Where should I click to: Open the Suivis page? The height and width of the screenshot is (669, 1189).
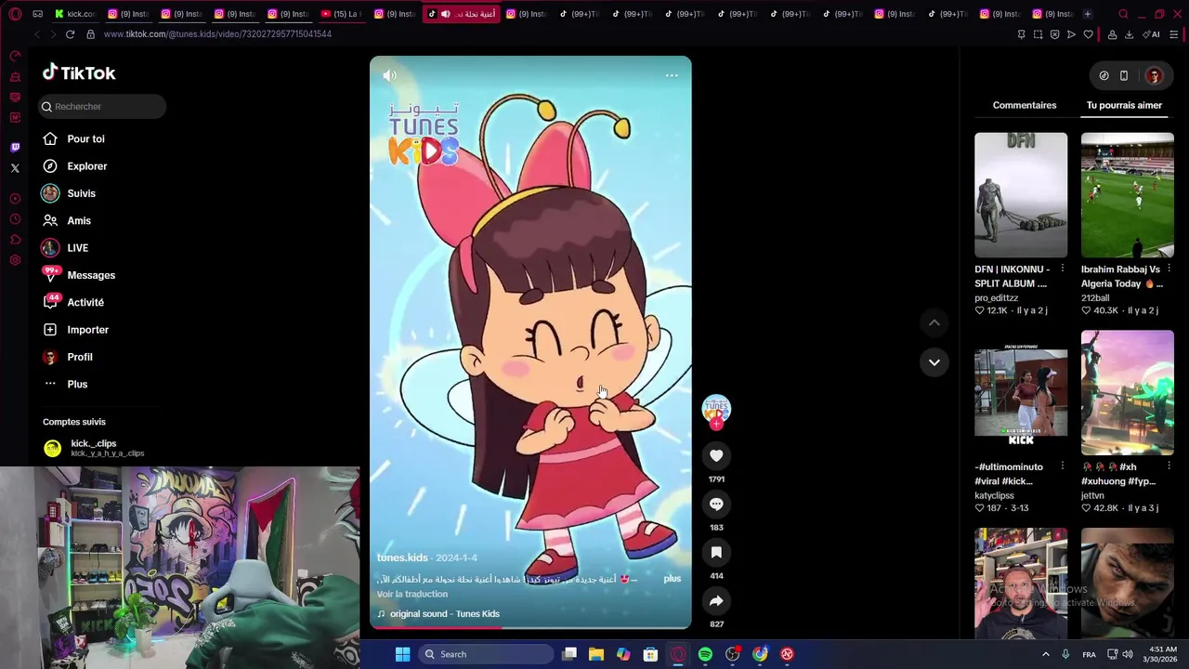81,193
